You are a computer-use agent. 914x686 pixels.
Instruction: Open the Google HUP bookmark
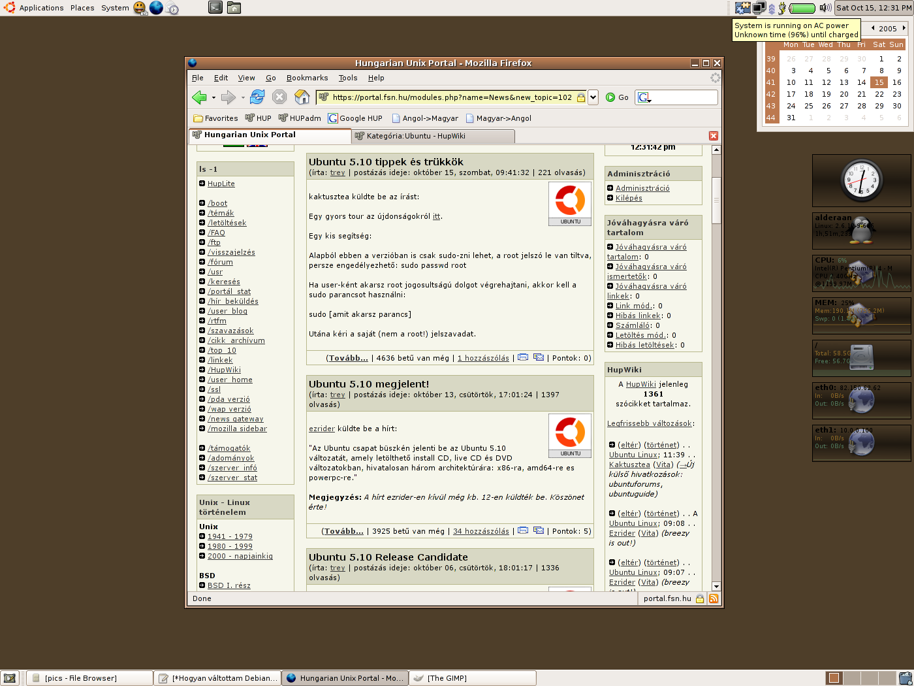355,118
